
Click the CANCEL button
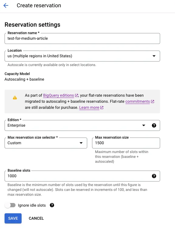36,218
